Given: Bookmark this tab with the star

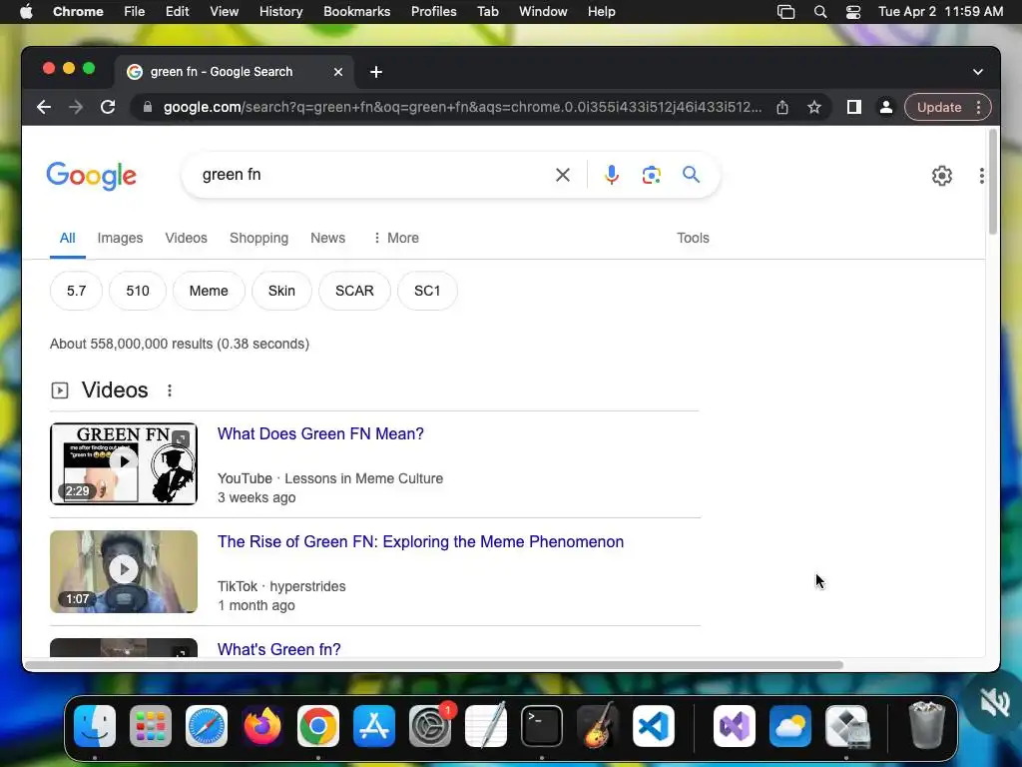Looking at the screenshot, I should coord(814,107).
